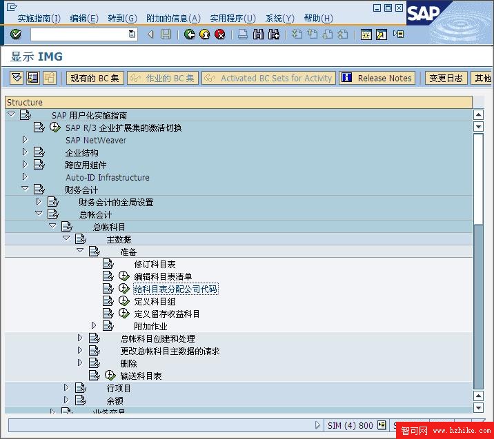Click the Release Notes button
Viewport: 494px width, 439px height.
click(377, 78)
